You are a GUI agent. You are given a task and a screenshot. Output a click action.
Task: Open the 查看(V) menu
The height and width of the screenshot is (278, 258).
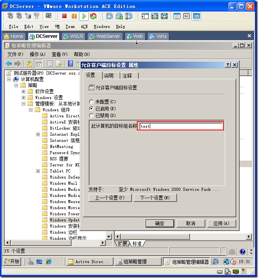(x=60, y=54)
